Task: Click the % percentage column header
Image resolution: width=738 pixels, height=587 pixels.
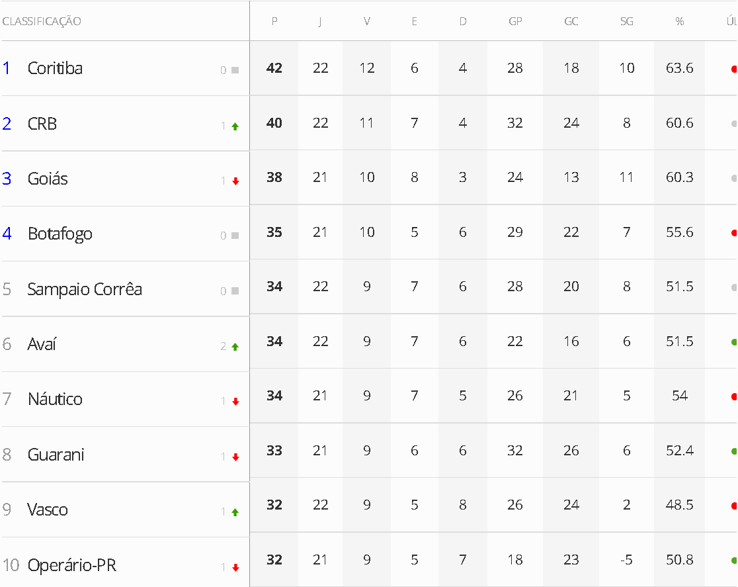Action: pyautogui.click(x=679, y=21)
